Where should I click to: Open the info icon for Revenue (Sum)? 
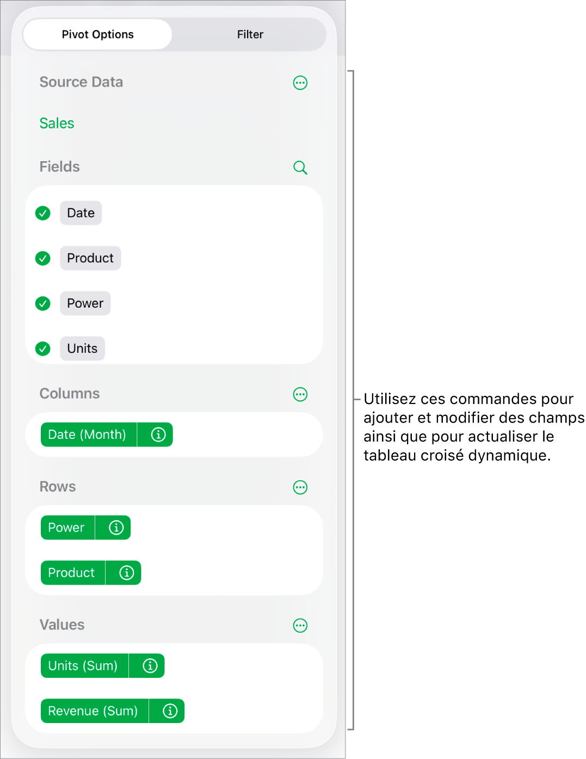pos(170,711)
